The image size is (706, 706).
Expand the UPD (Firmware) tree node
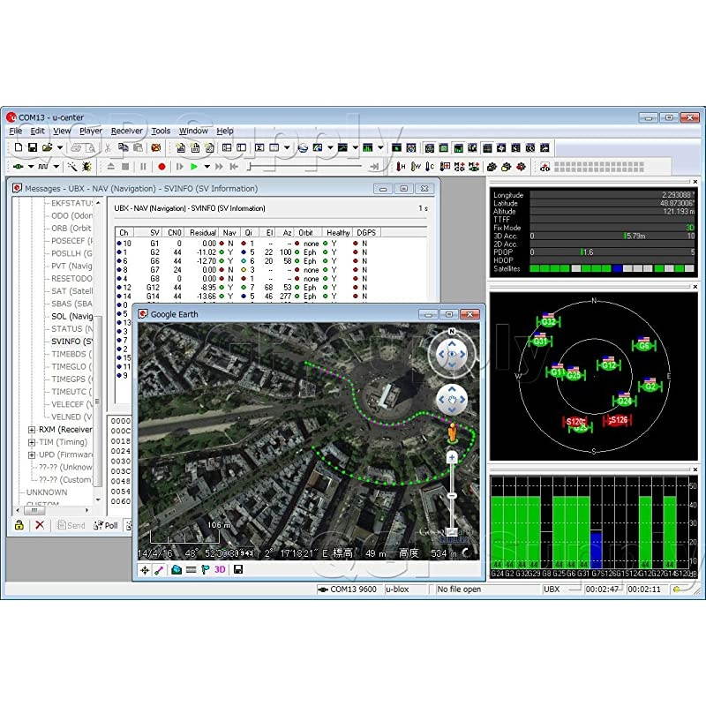31,453
